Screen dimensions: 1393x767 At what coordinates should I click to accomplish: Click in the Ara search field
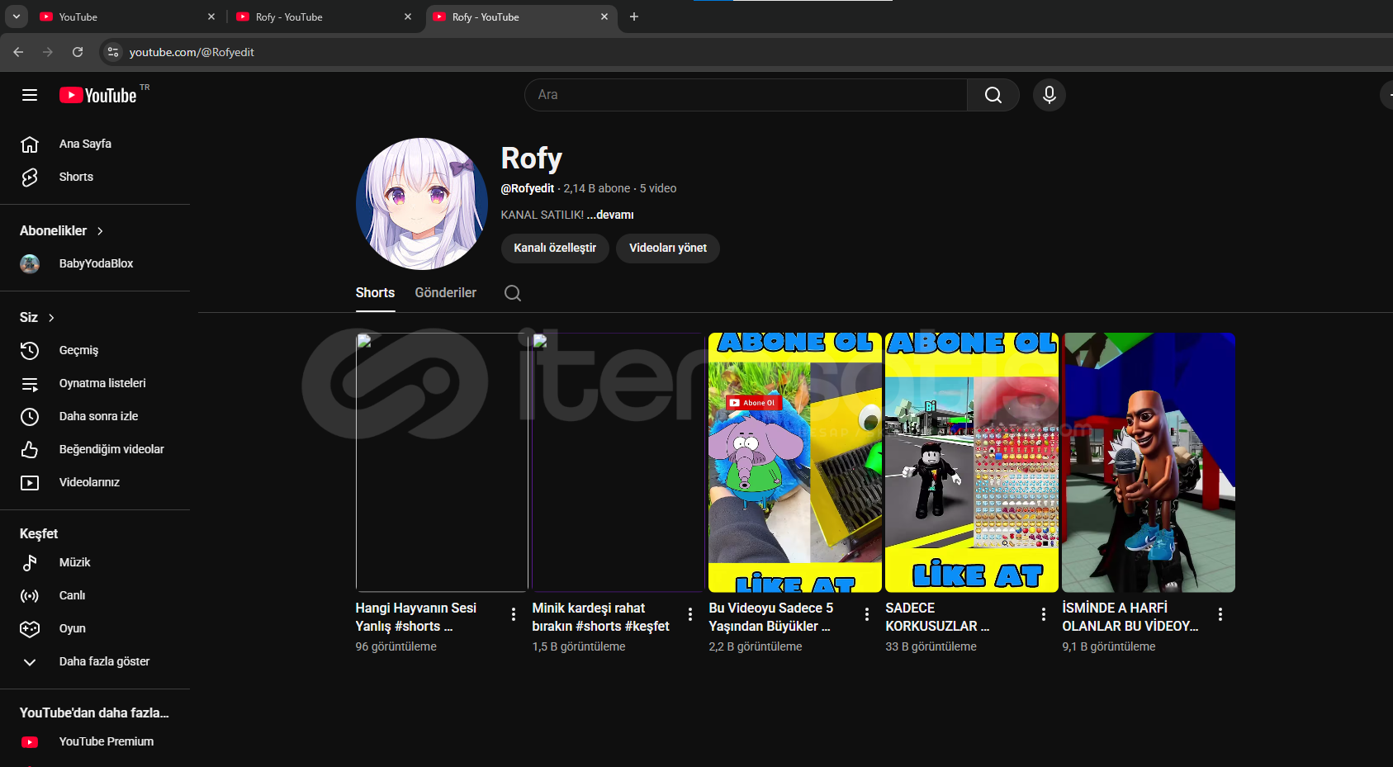click(x=743, y=95)
